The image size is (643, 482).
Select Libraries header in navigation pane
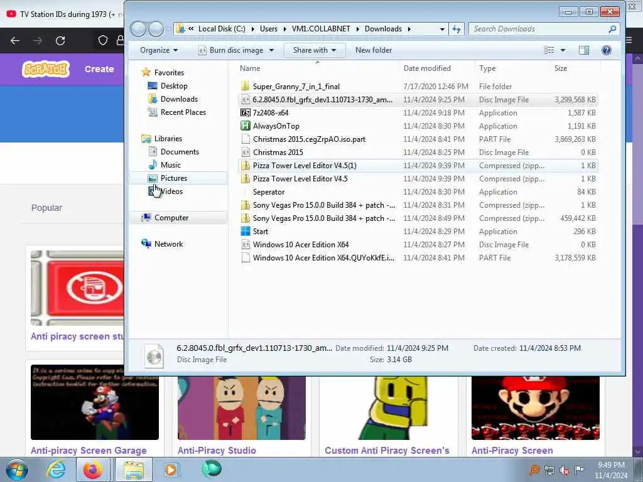168,139
